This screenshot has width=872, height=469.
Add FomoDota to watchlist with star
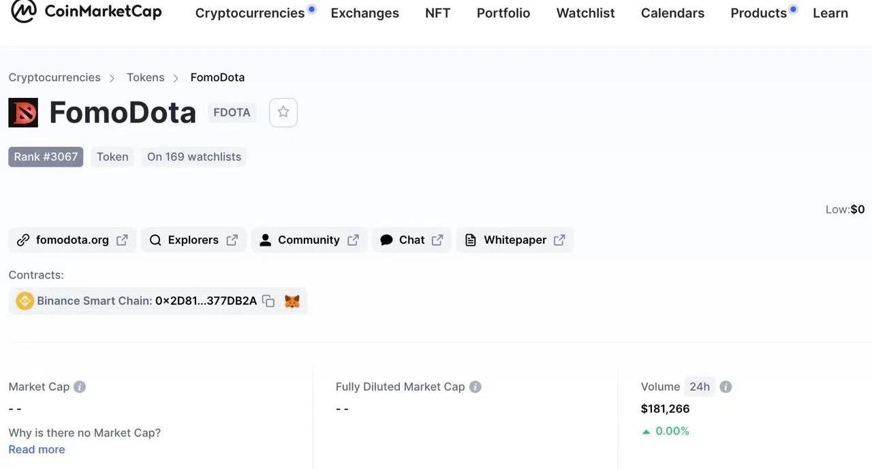click(x=283, y=112)
